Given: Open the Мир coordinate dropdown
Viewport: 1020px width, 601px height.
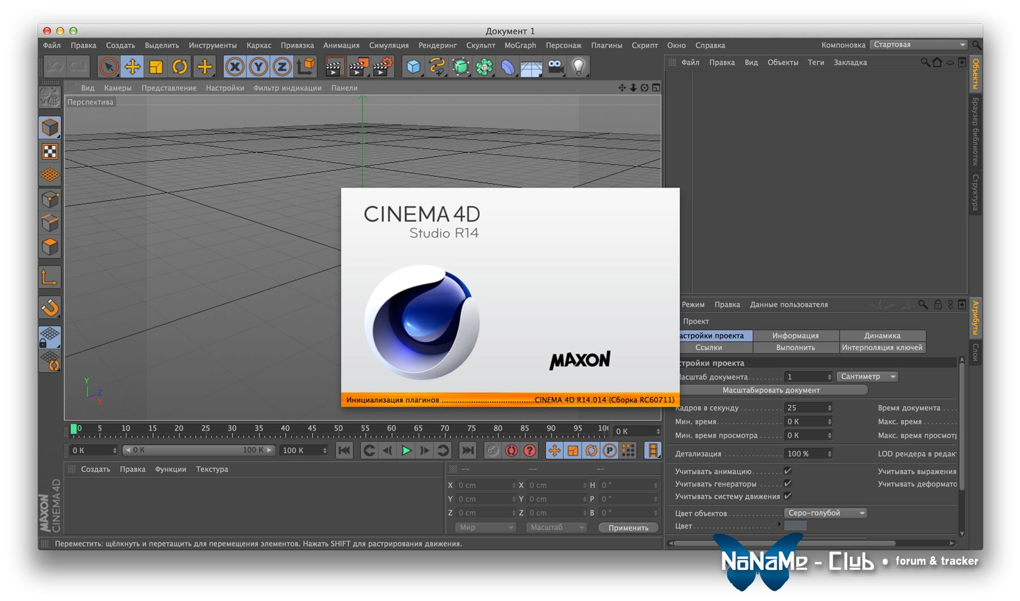Looking at the screenshot, I should click(x=485, y=527).
